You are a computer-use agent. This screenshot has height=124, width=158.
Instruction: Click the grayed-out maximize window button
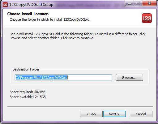(138, 3)
